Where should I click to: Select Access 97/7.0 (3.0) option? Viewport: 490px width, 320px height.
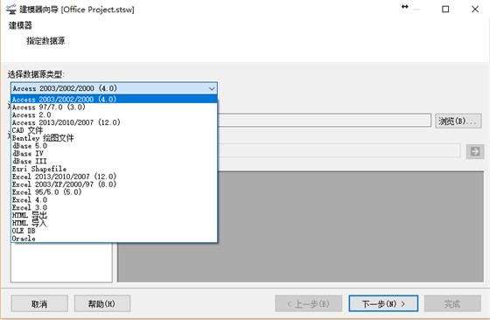click(x=114, y=107)
